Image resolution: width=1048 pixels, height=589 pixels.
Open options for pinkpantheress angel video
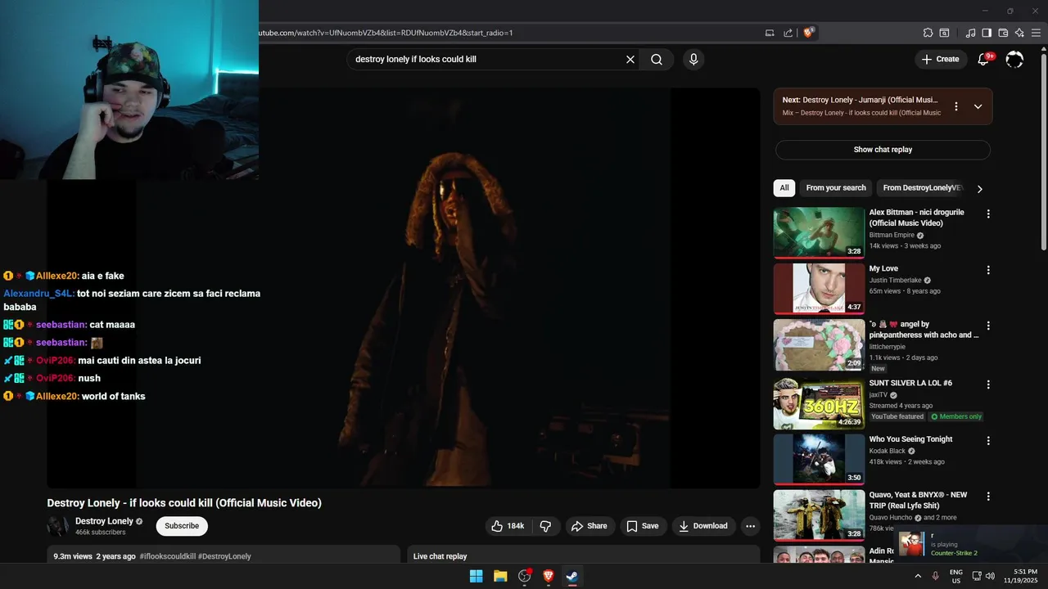[988, 326]
